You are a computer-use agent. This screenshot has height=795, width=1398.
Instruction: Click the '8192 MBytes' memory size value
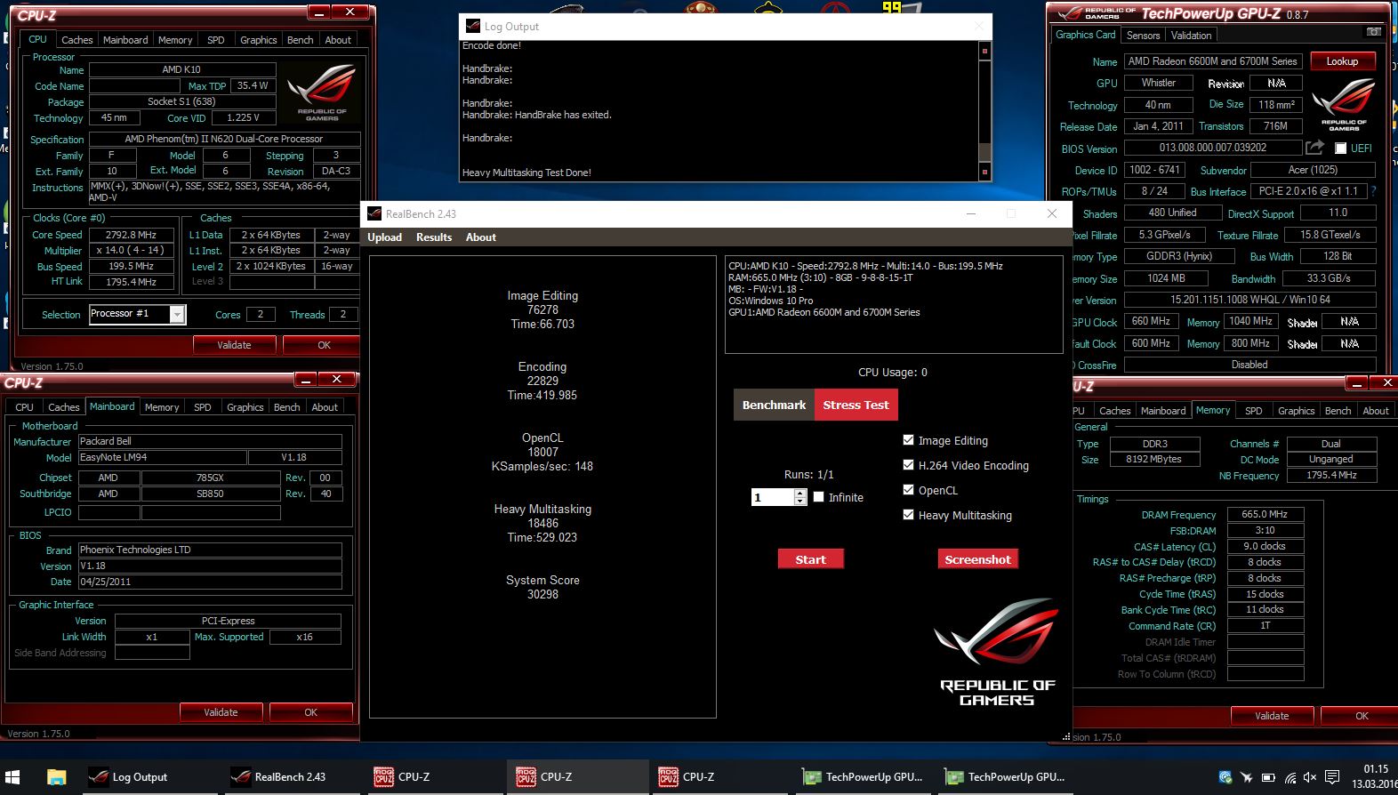pyautogui.click(x=1153, y=460)
